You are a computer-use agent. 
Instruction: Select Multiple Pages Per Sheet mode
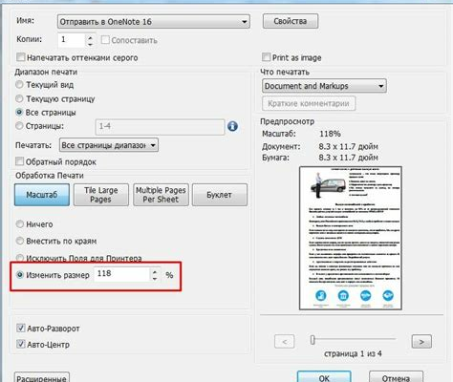(x=161, y=195)
